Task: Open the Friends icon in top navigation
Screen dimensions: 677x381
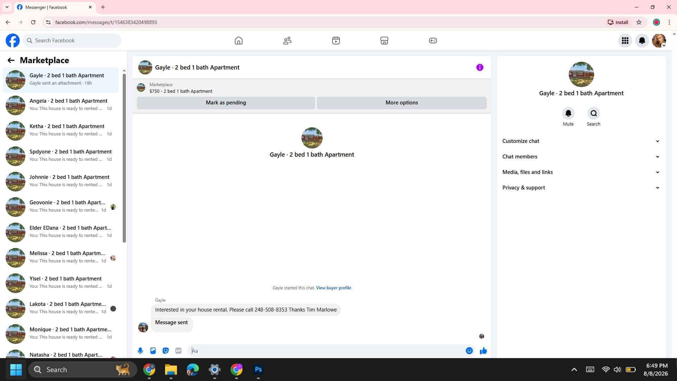Action: [287, 41]
